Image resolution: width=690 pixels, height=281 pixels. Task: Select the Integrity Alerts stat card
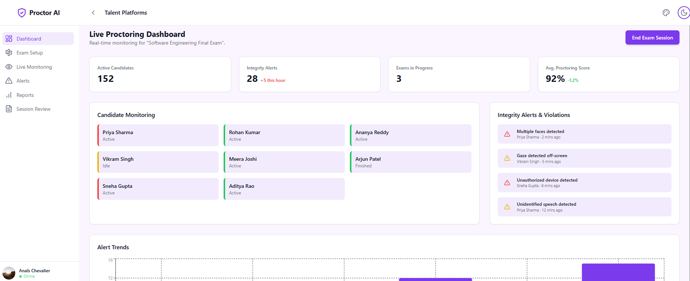coord(309,74)
